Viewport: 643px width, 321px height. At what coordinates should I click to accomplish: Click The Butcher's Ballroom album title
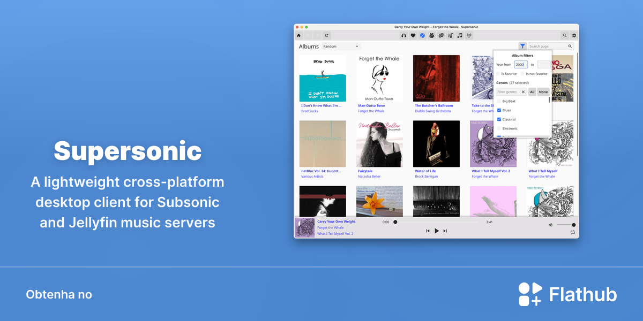pyautogui.click(x=433, y=106)
